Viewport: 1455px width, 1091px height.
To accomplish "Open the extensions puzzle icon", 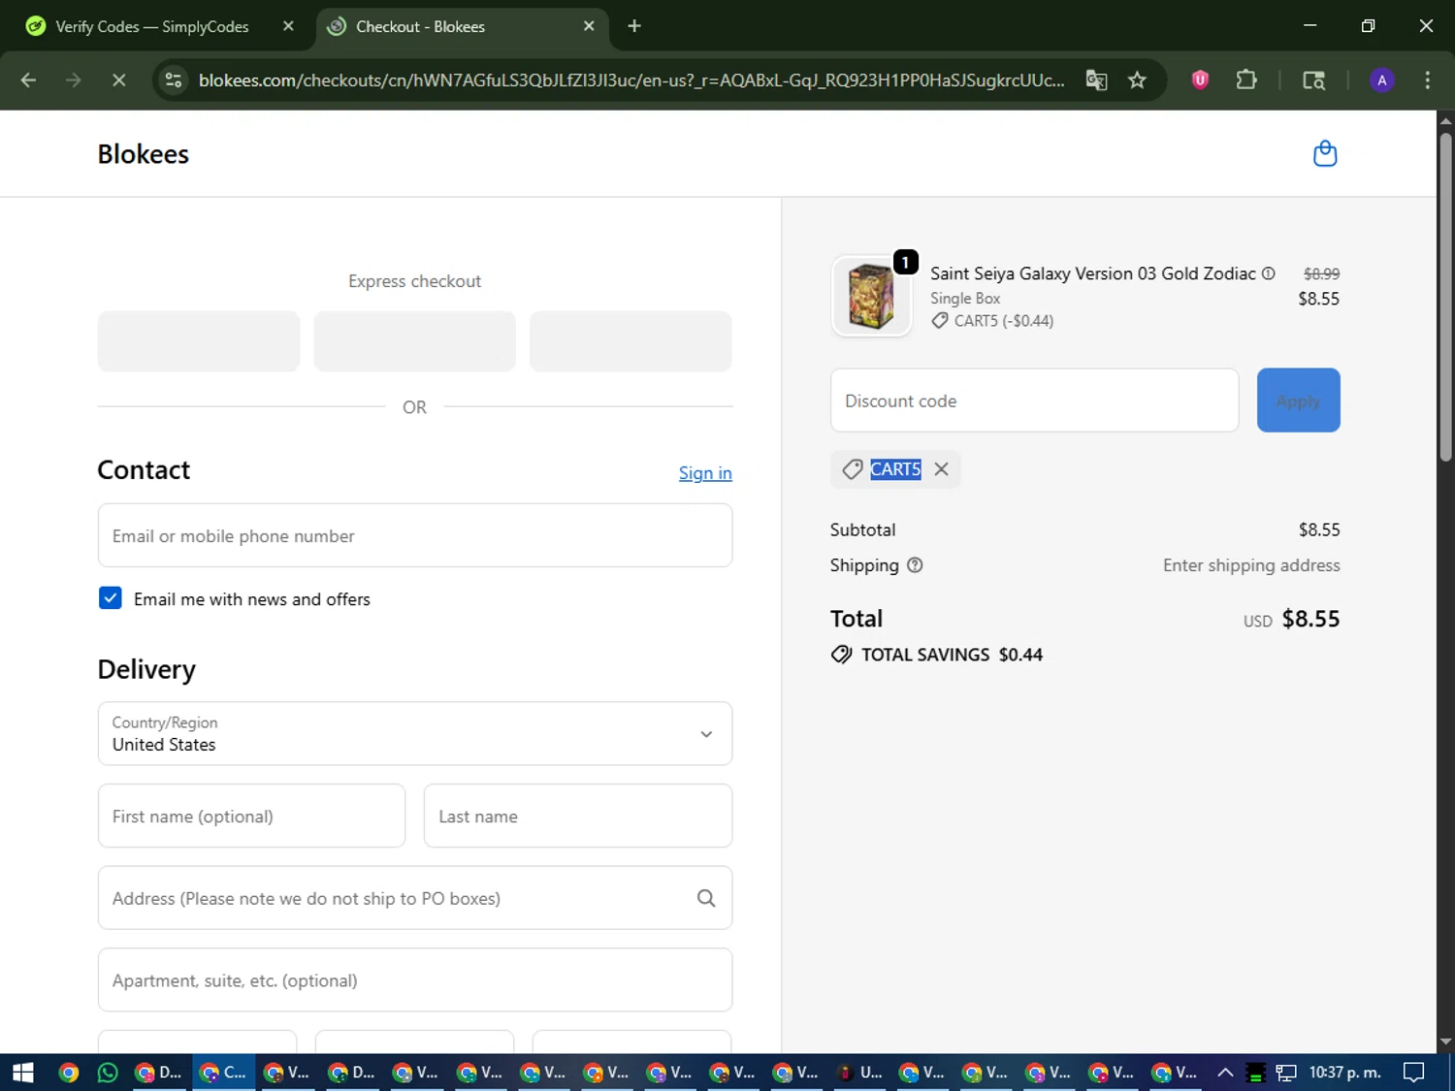I will [1246, 80].
